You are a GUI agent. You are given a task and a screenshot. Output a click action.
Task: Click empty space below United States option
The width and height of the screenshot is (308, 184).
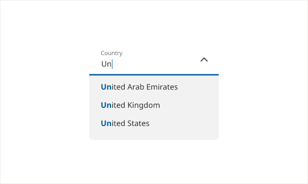154,136
